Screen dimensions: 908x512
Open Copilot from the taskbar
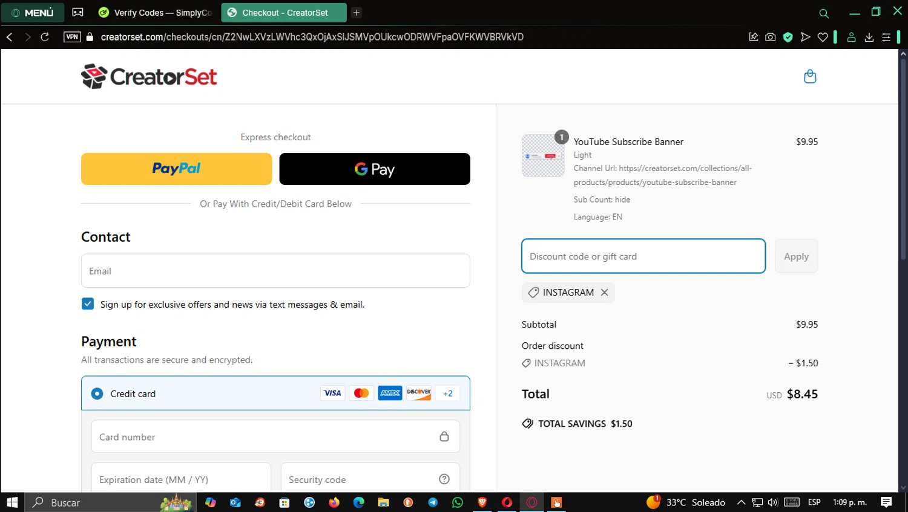[x=211, y=502]
